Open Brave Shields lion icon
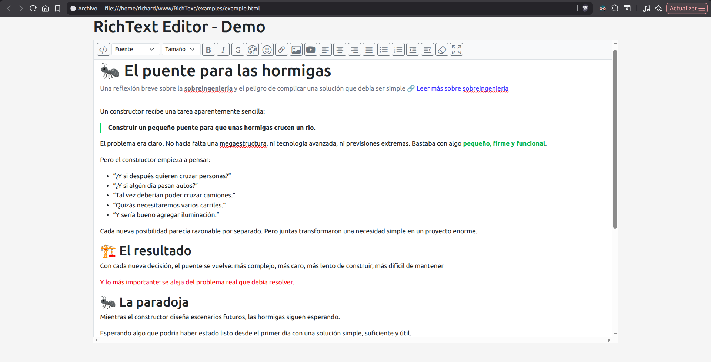The width and height of the screenshot is (711, 362). coord(585,8)
